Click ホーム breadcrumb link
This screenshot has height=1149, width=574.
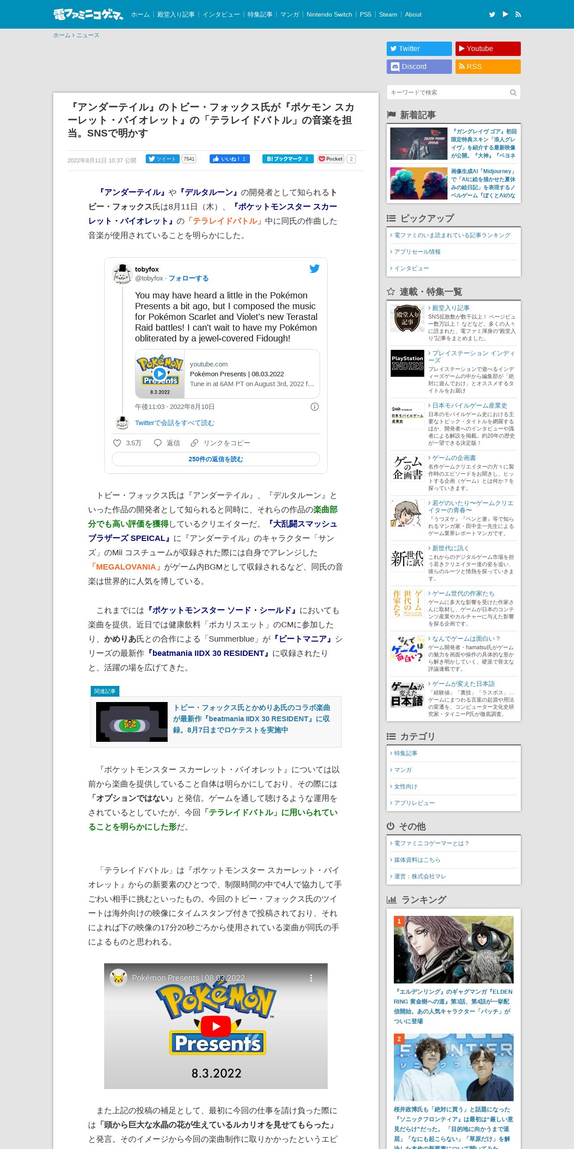(x=62, y=35)
